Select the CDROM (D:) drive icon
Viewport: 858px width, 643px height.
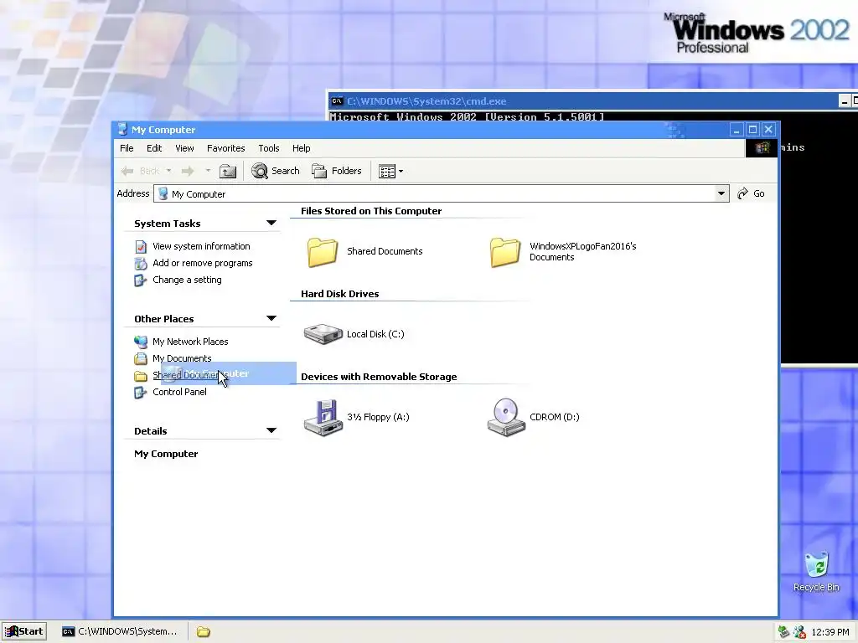click(506, 418)
